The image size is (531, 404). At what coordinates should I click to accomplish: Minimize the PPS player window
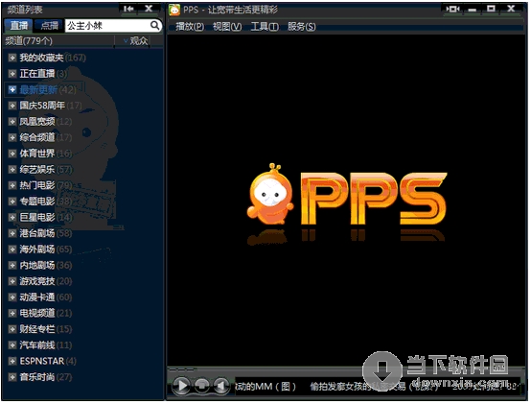[473, 10]
